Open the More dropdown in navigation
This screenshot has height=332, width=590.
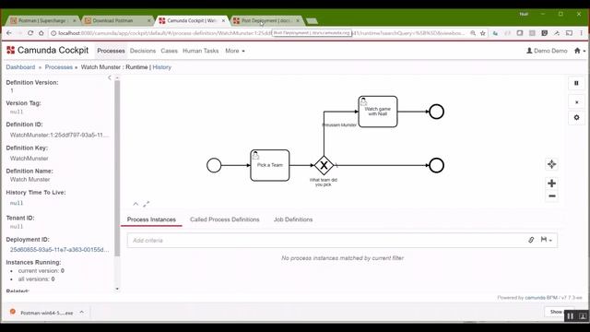click(235, 51)
